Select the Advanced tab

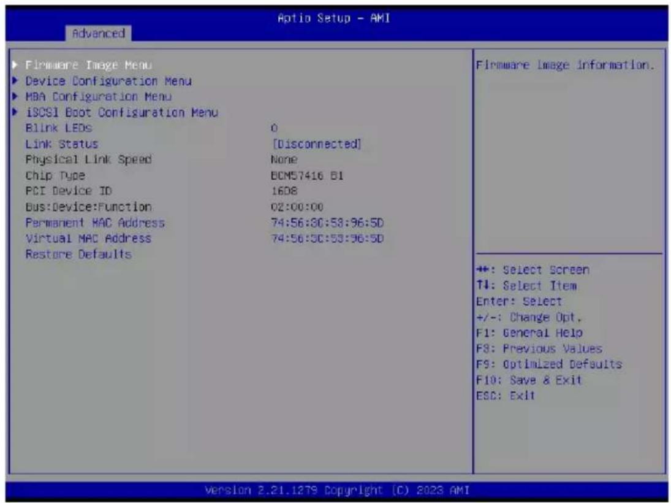point(99,33)
